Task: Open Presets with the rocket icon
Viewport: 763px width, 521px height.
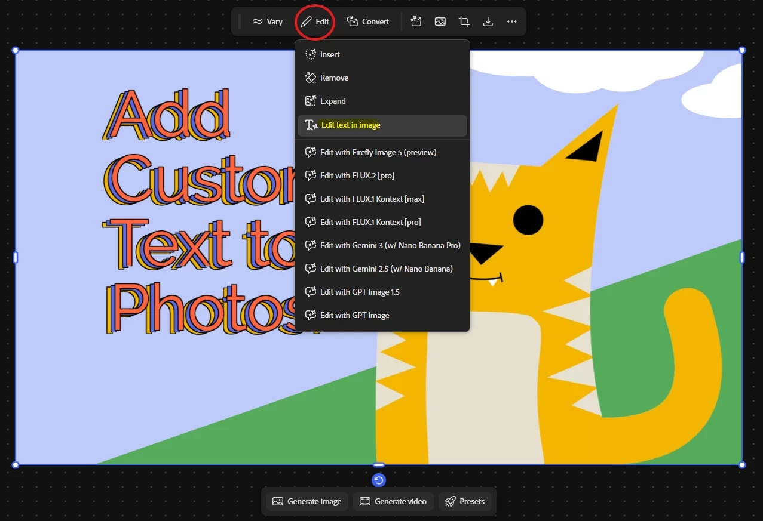Action: [465, 501]
